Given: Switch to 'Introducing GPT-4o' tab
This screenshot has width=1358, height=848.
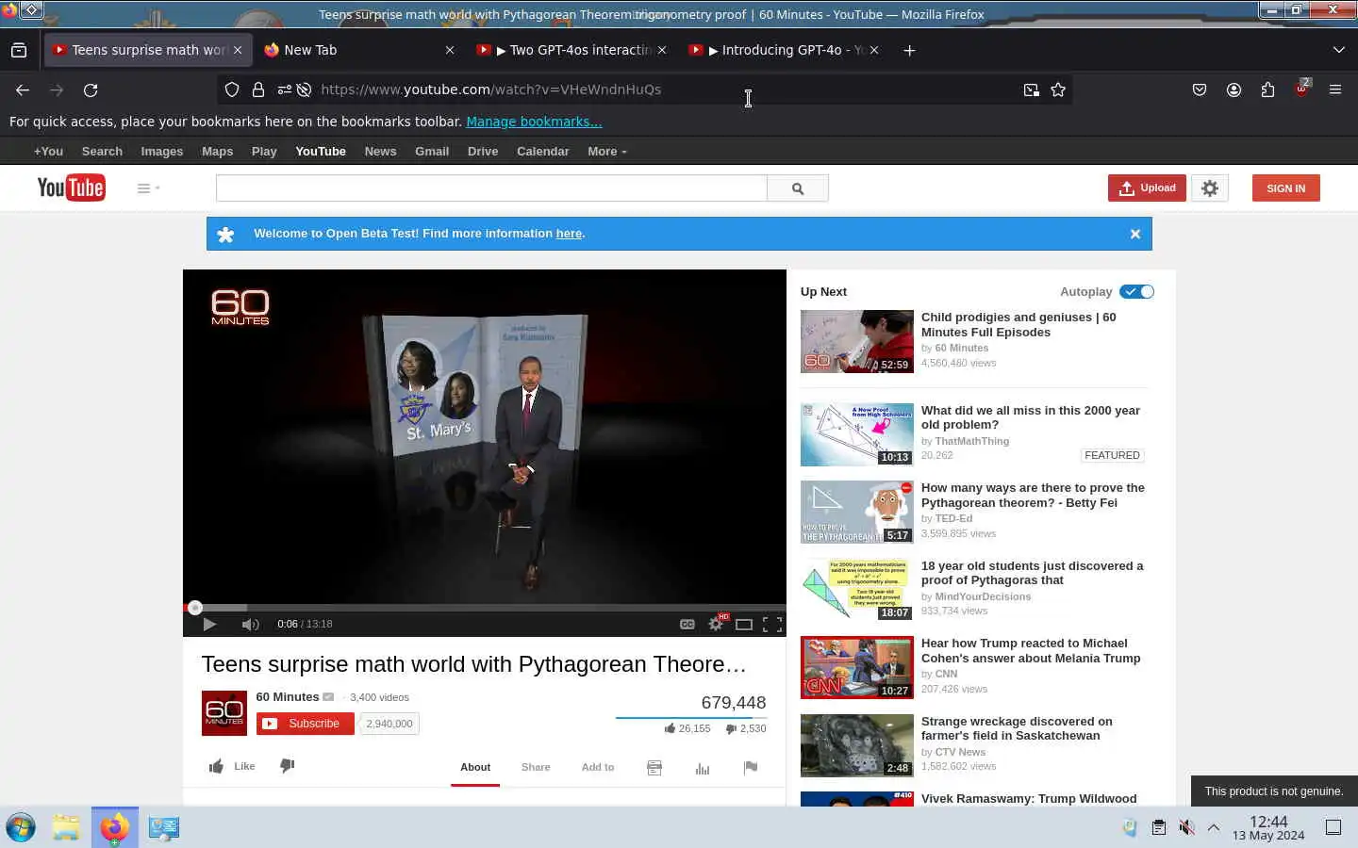Looking at the screenshot, I should [783, 50].
